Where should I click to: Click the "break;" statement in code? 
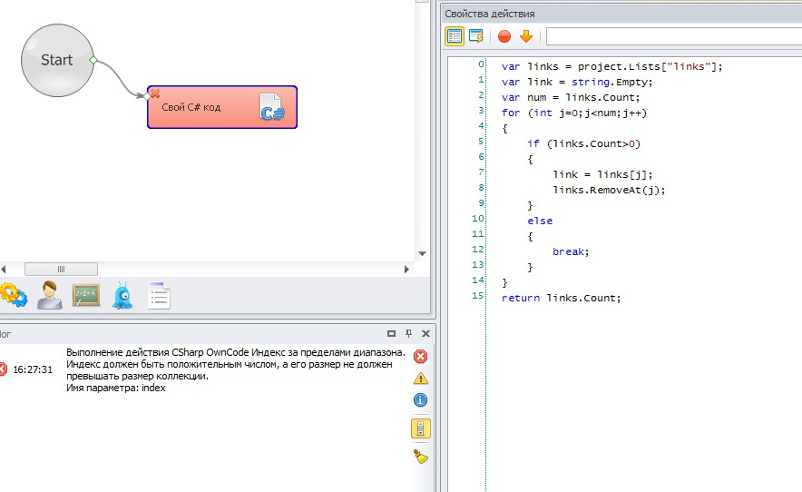(571, 251)
